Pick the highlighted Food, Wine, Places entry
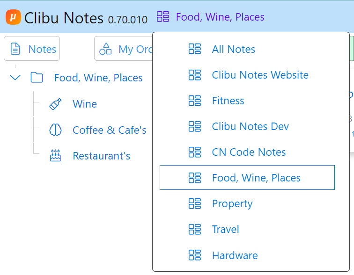The width and height of the screenshot is (354, 275). pos(247,178)
